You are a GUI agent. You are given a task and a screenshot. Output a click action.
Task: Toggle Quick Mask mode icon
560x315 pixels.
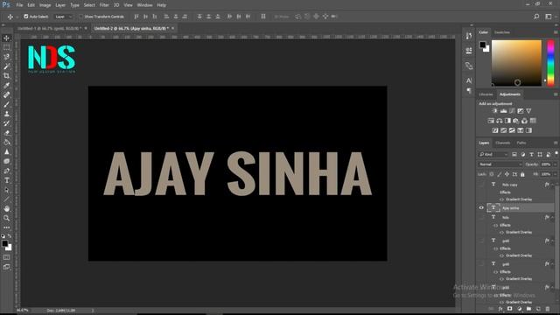[x=6, y=257]
